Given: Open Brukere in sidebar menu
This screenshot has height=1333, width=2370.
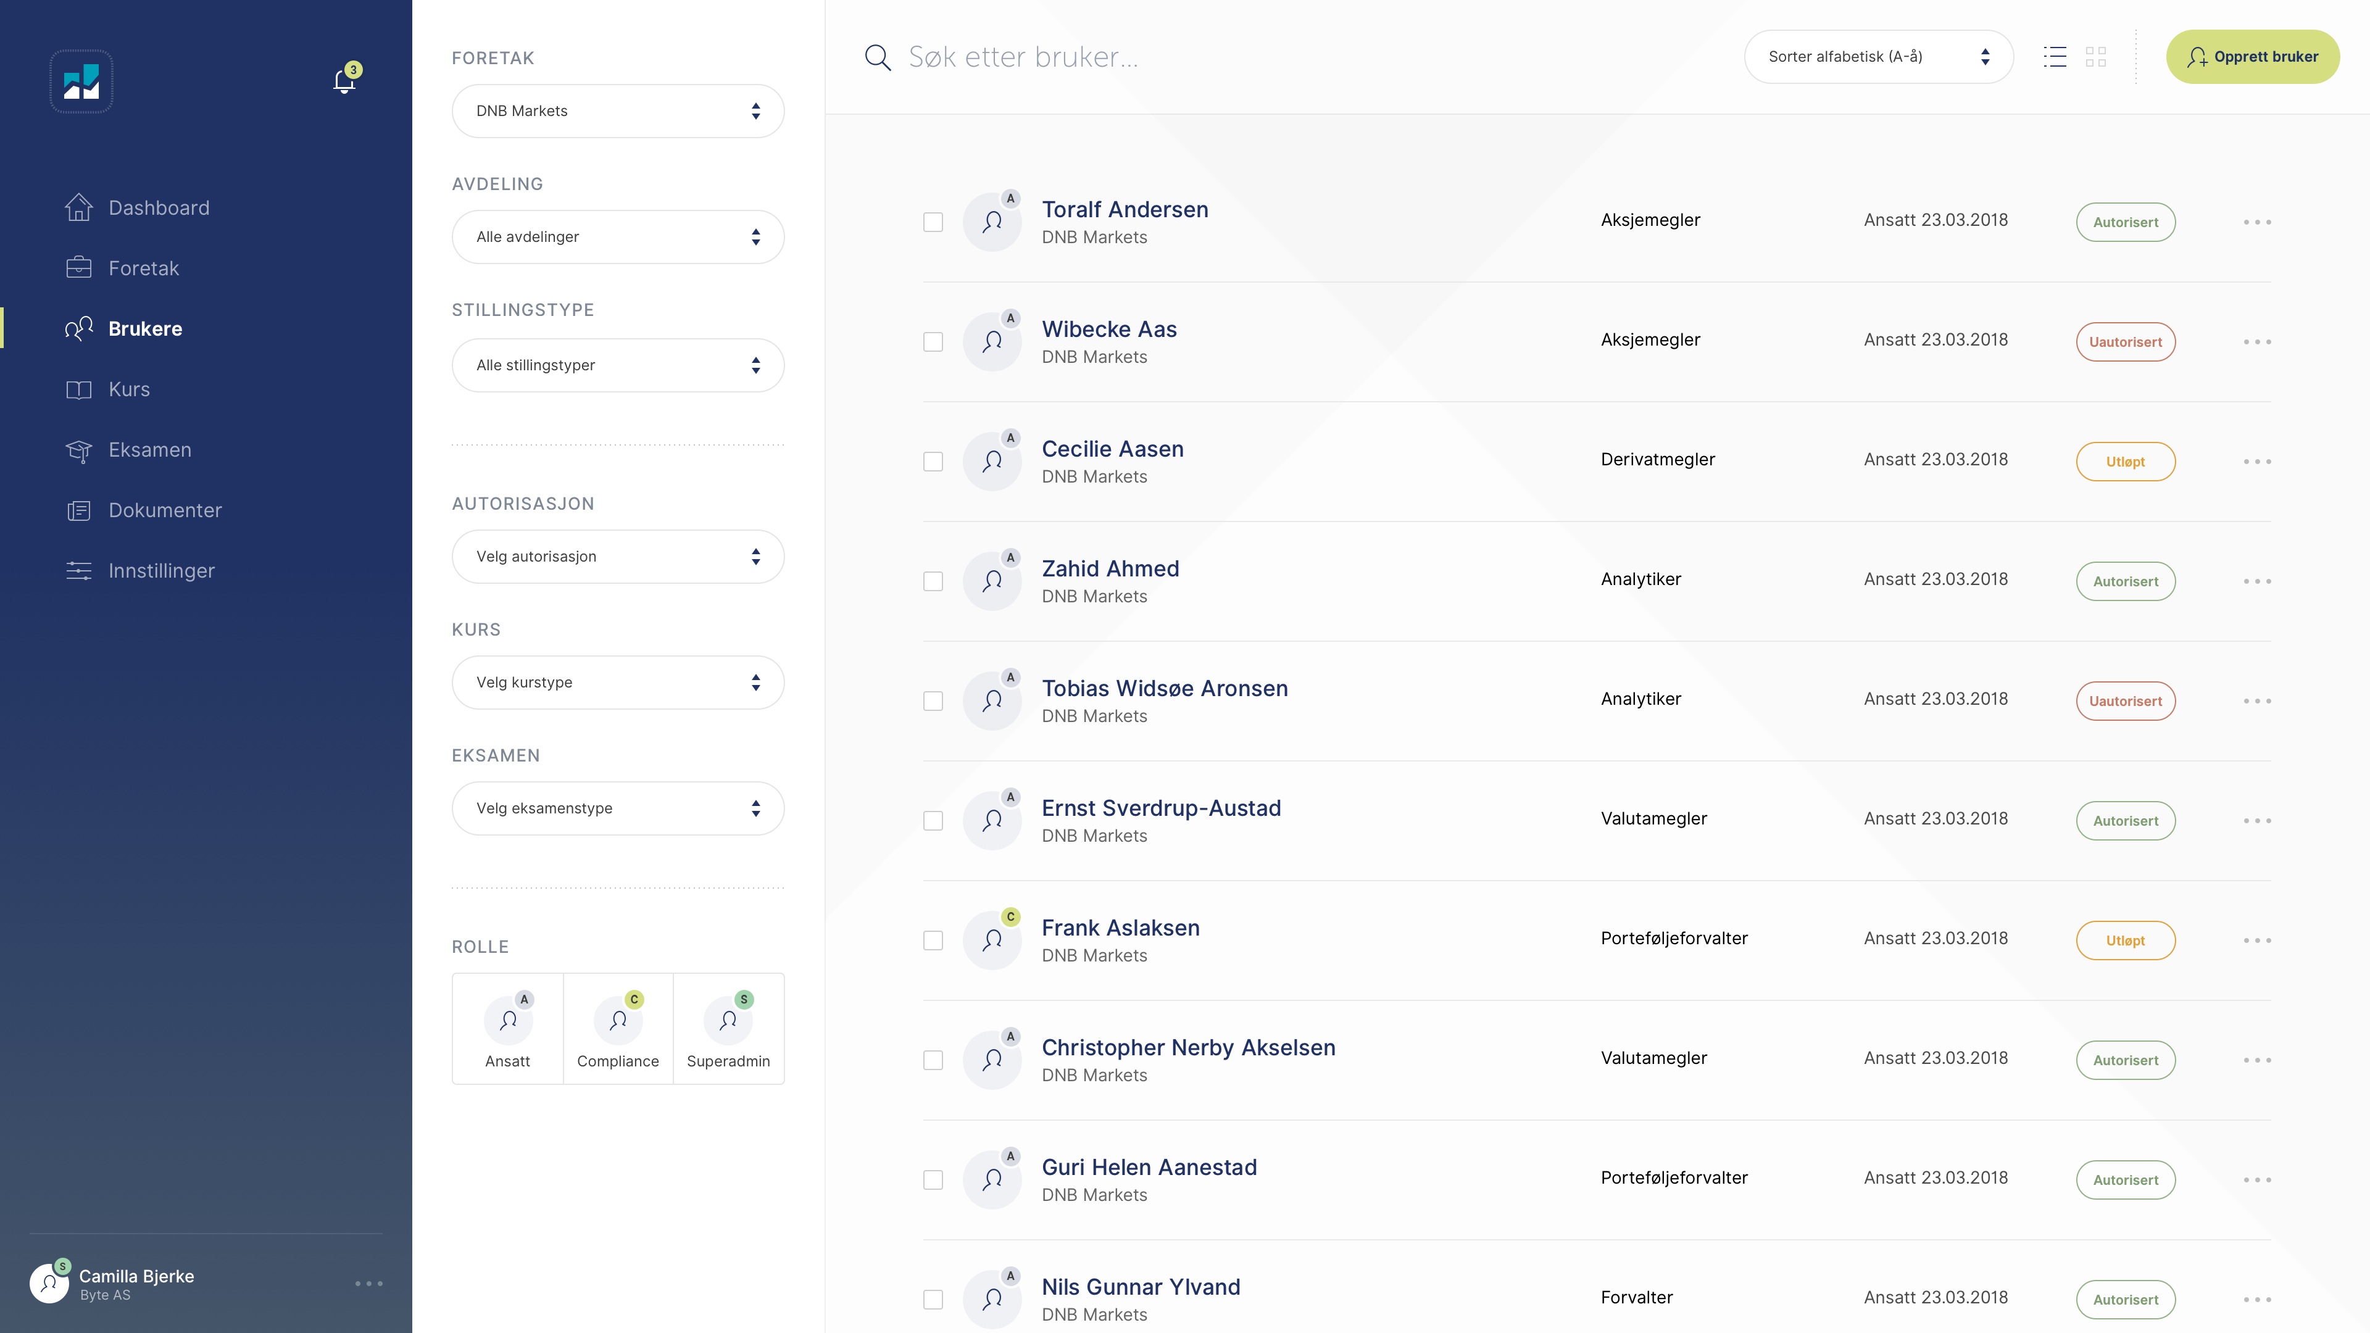Looking at the screenshot, I should point(123,328).
